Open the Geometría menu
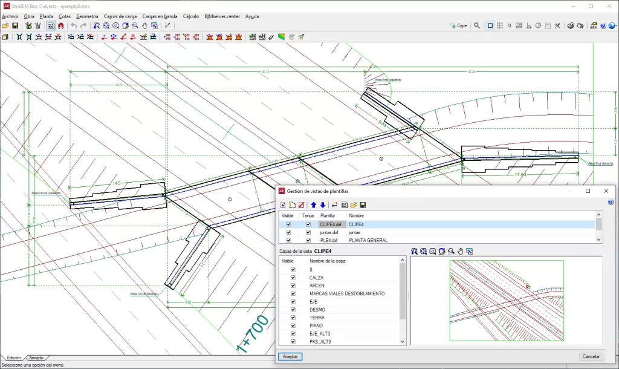Viewport: 619px width, 369px height. [87, 16]
